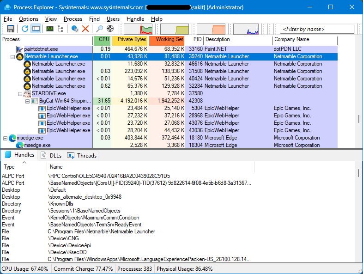363x274 pixels.
Task: Open process Properties gear icon
Action: pyautogui.click(x=75, y=29)
